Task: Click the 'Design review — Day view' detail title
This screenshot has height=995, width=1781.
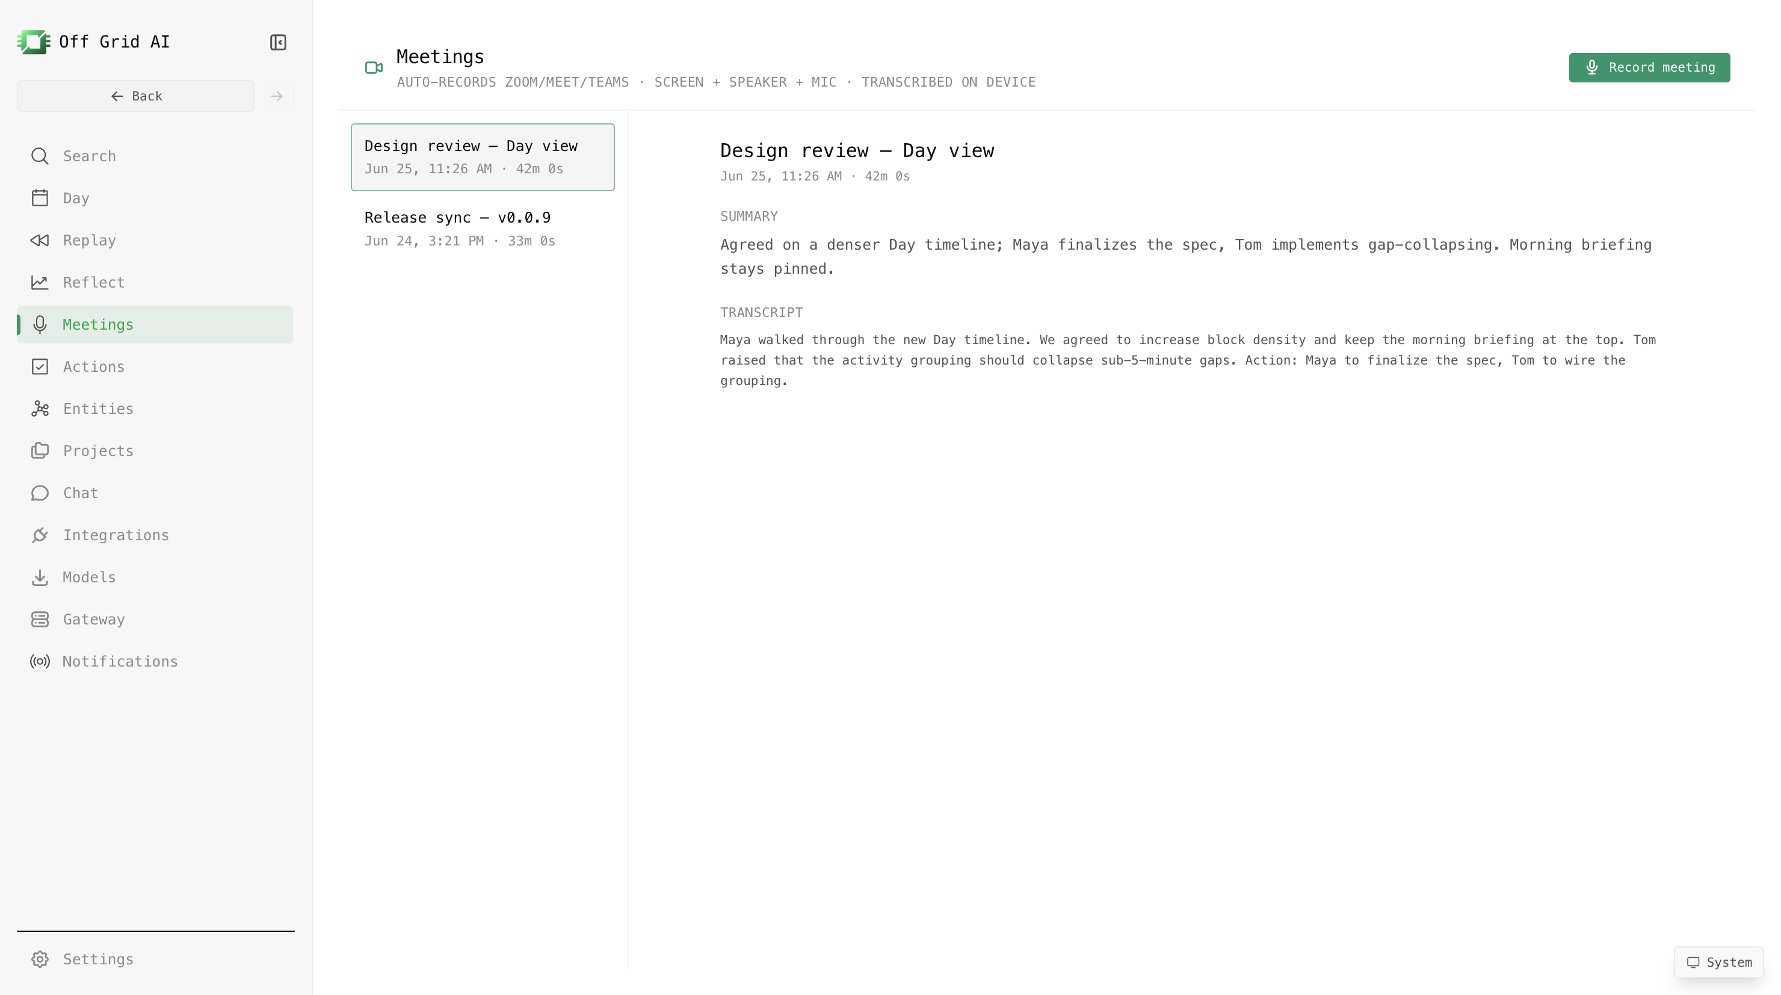Action: click(857, 151)
